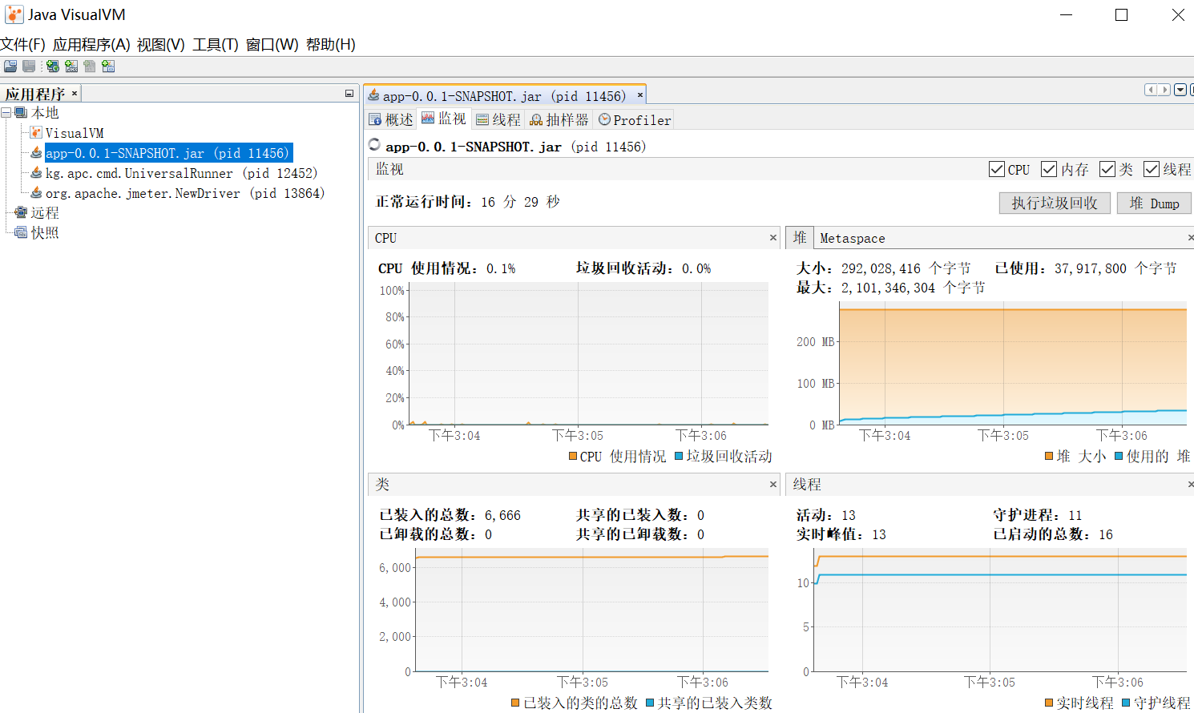The height and width of the screenshot is (713, 1194).
Task: Open the 帮助(H) menu
Action: point(331,45)
